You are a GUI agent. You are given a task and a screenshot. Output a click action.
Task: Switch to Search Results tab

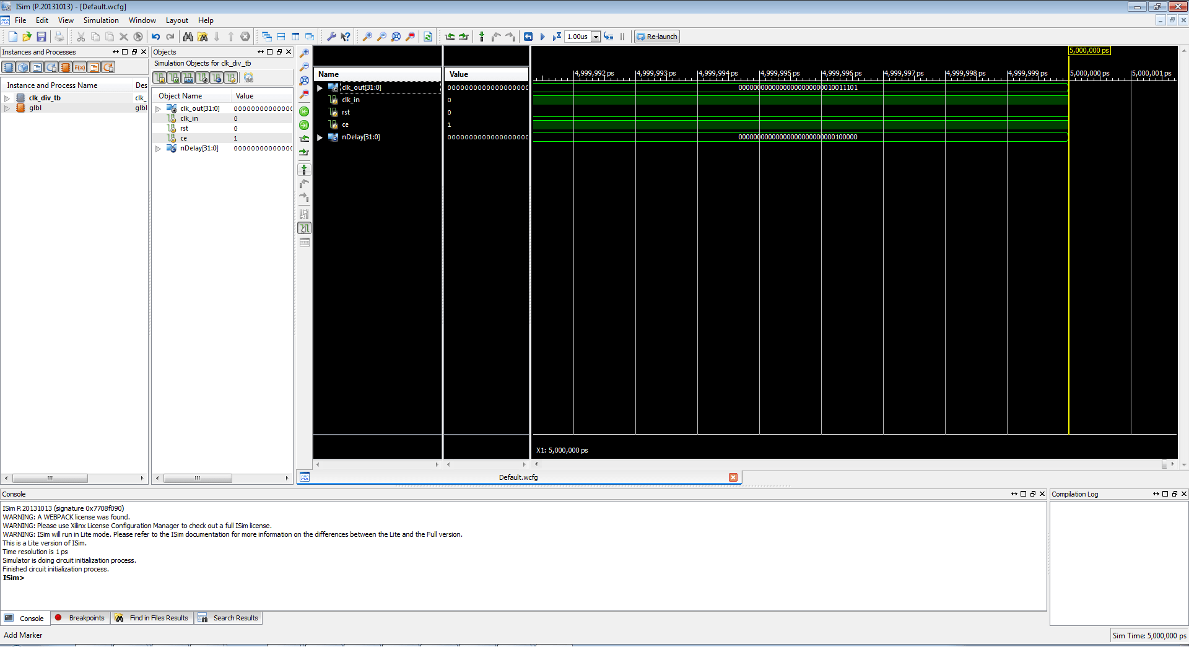(229, 618)
